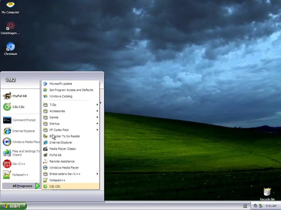Open on-screen keyboard tray icon

click(x=245, y=206)
